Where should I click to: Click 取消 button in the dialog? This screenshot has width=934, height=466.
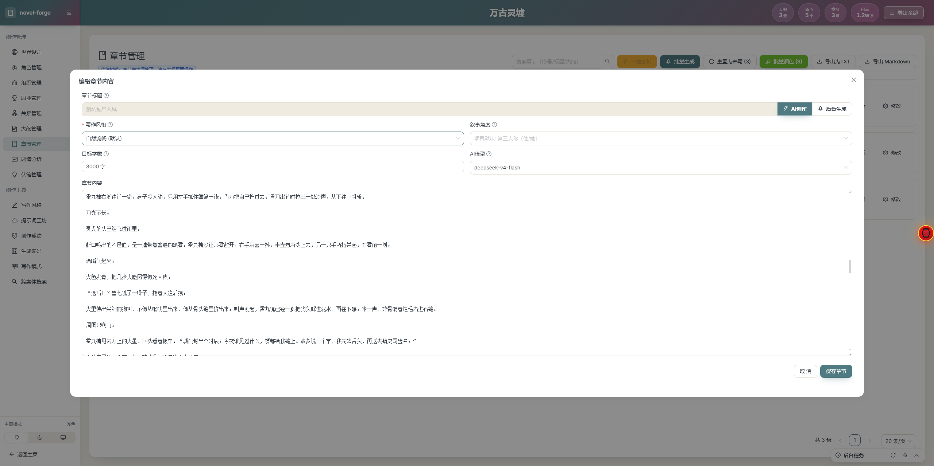point(805,371)
